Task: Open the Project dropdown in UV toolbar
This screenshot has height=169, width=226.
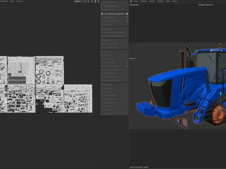Action: 80,1
